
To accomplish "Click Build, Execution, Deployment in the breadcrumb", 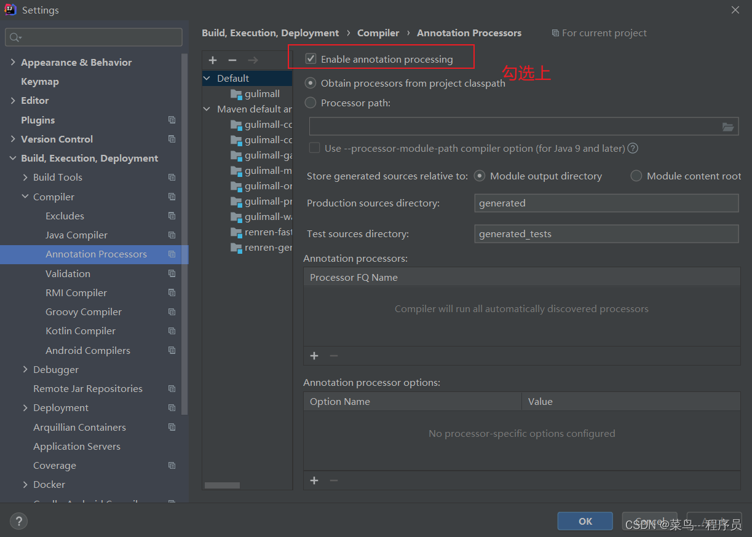I will [269, 33].
